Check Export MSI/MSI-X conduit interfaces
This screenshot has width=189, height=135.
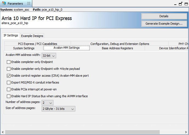[8, 82]
